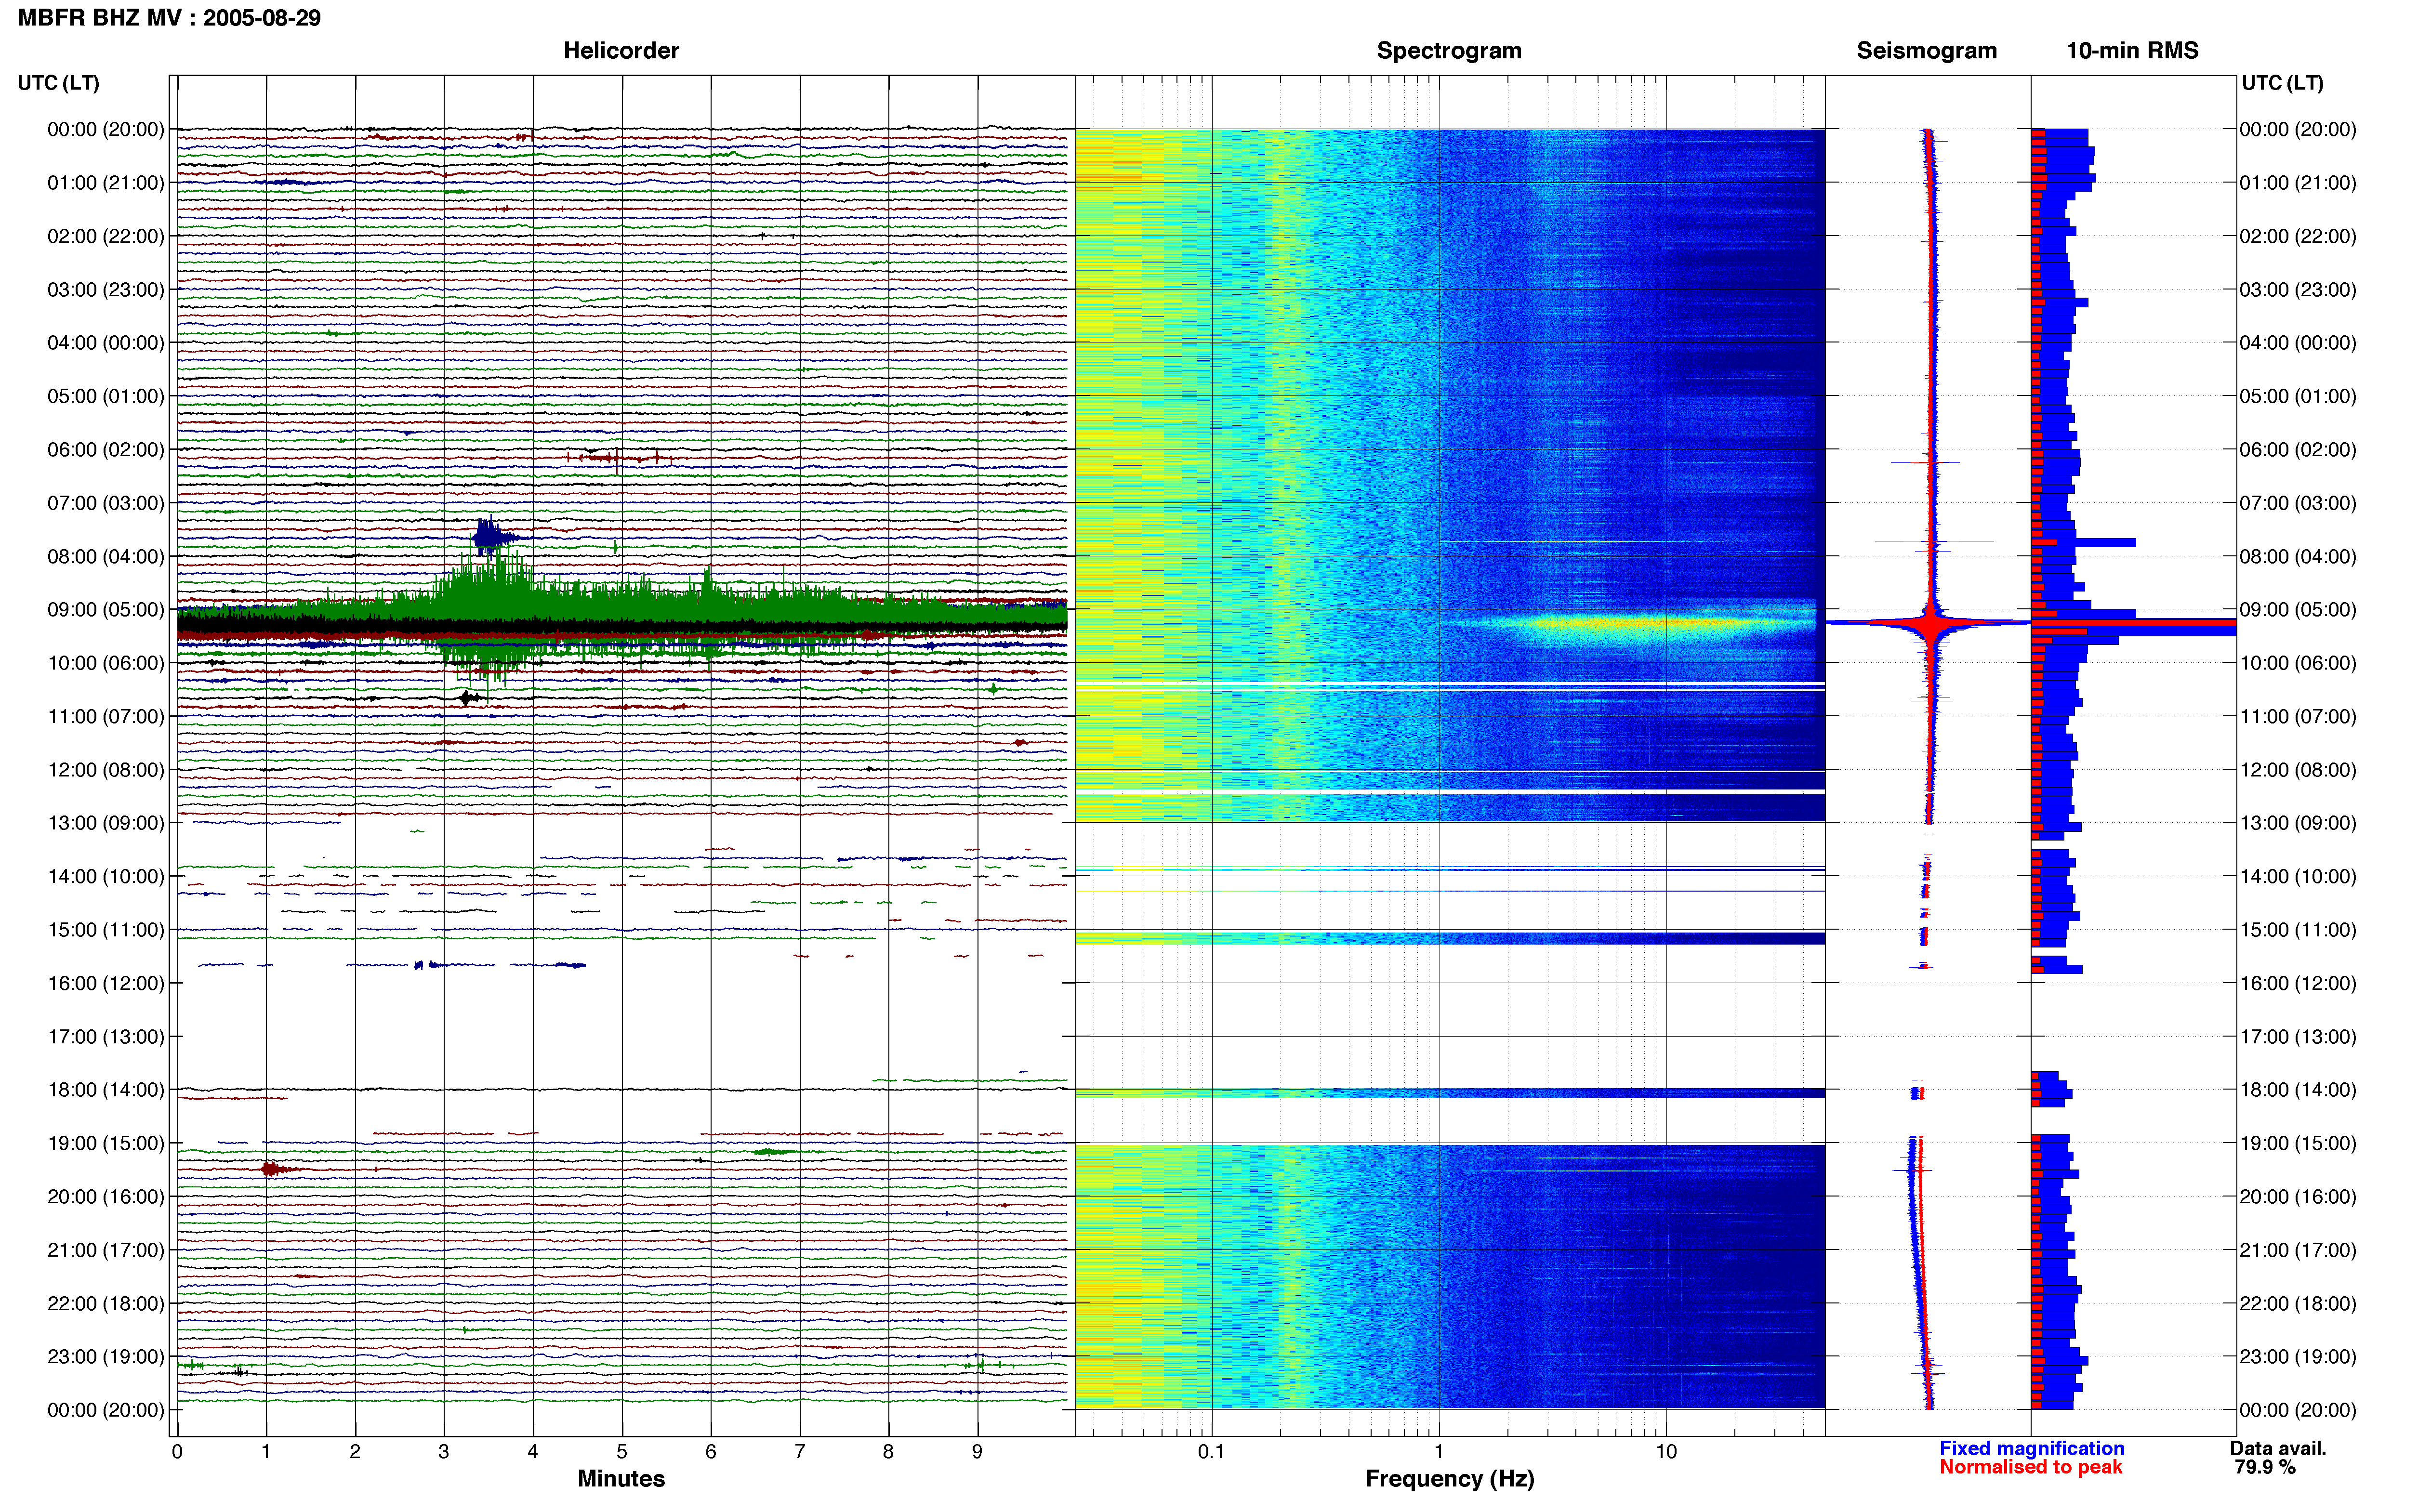This screenshot has width=2418, height=1512.
Task: Click the '9' minutes tick label
Action: [977, 1451]
